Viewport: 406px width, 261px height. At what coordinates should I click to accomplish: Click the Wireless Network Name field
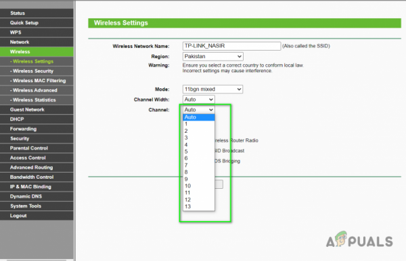pyautogui.click(x=231, y=46)
